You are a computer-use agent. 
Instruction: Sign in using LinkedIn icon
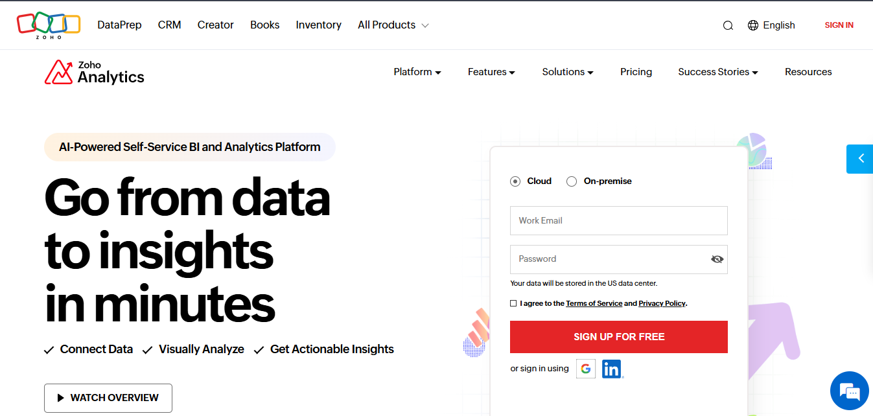tap(612, 369)
